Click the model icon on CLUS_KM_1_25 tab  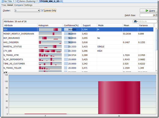41,1
